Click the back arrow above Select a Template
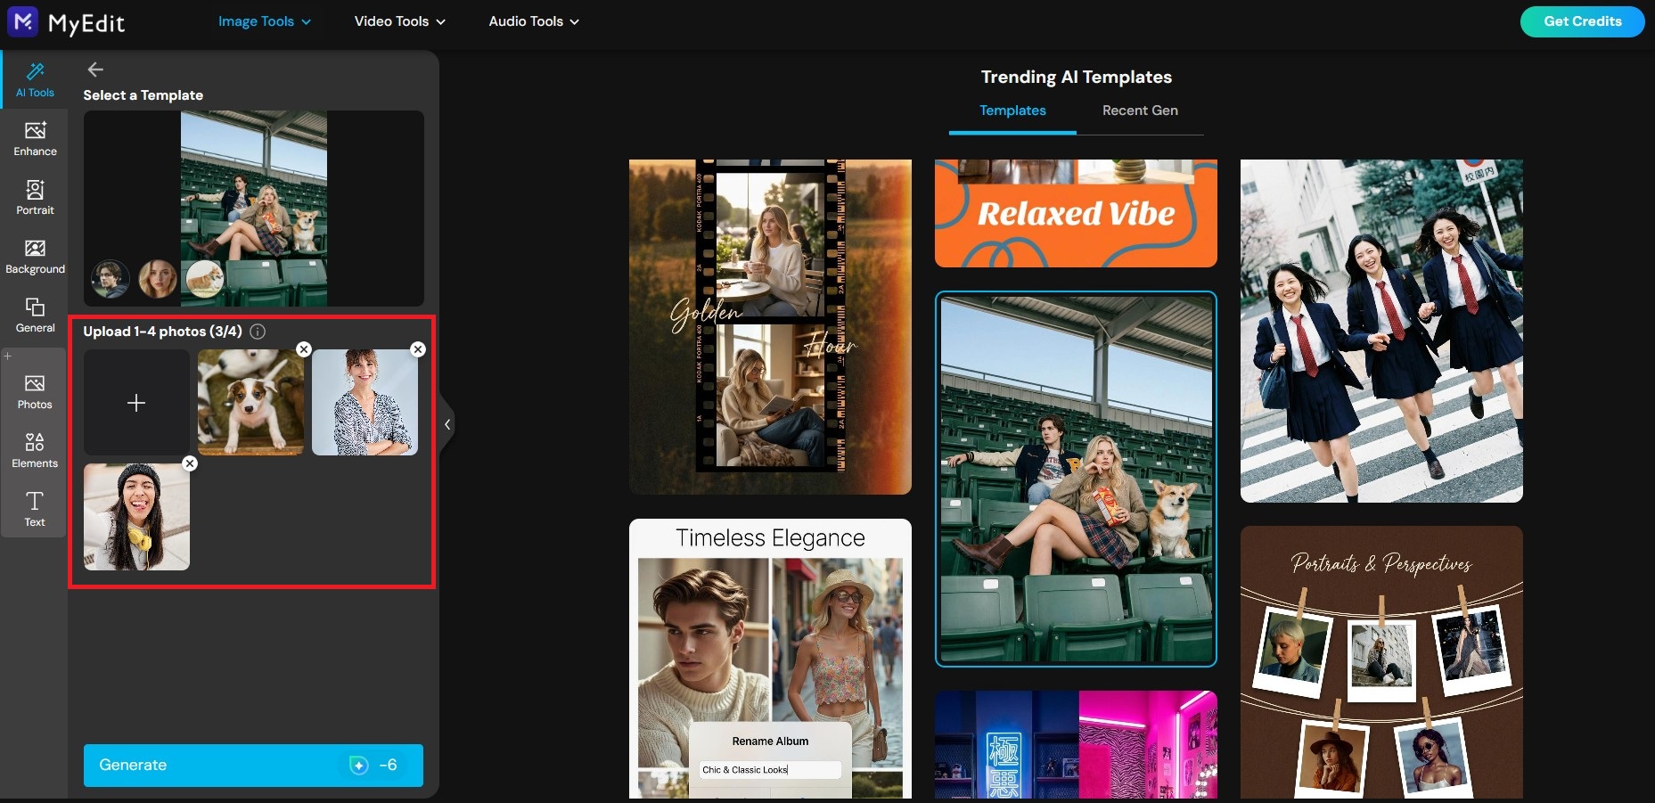The image size is (1655, 803). [95, 69]
